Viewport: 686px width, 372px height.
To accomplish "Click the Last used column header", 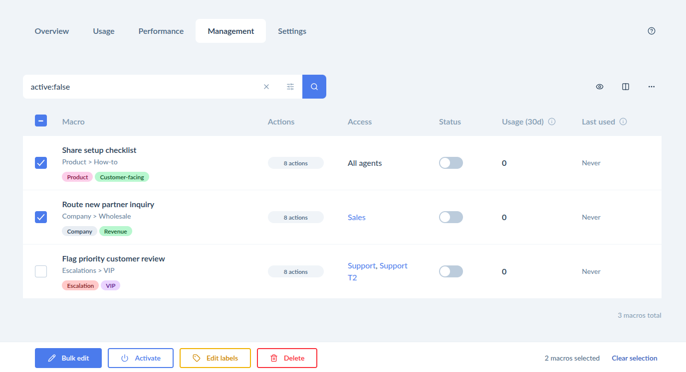I will pos(598,122).
